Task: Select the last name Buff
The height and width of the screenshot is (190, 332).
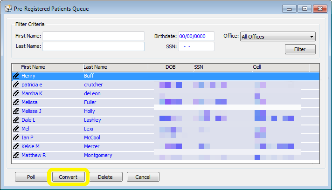Action: coord(89,76)
